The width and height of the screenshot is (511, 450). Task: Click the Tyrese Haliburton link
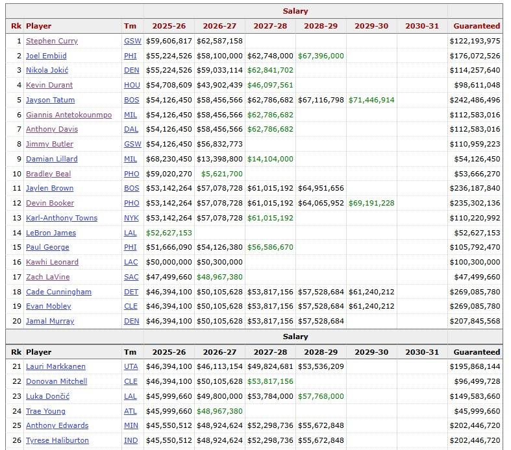click(56, 440)
